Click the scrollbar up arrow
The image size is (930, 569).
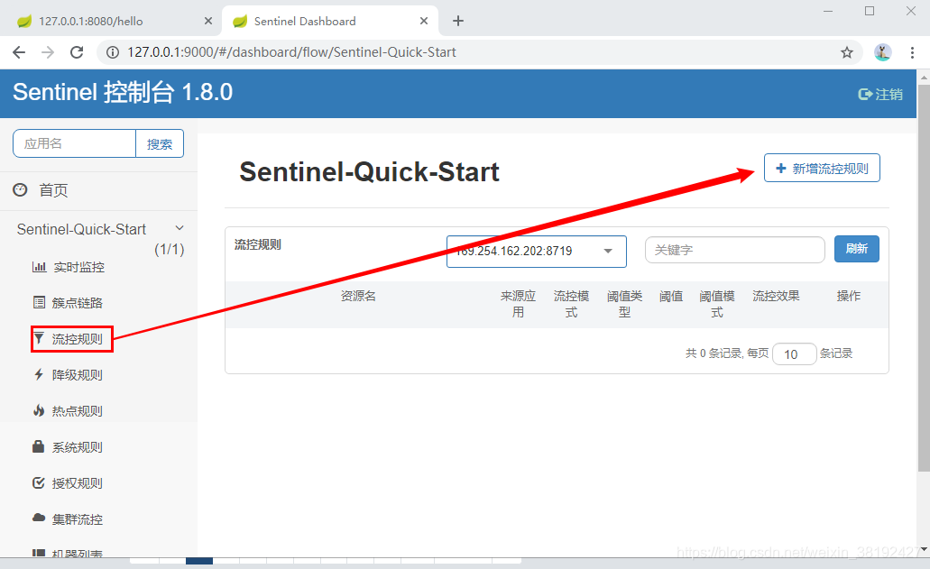tap(924, 77)
